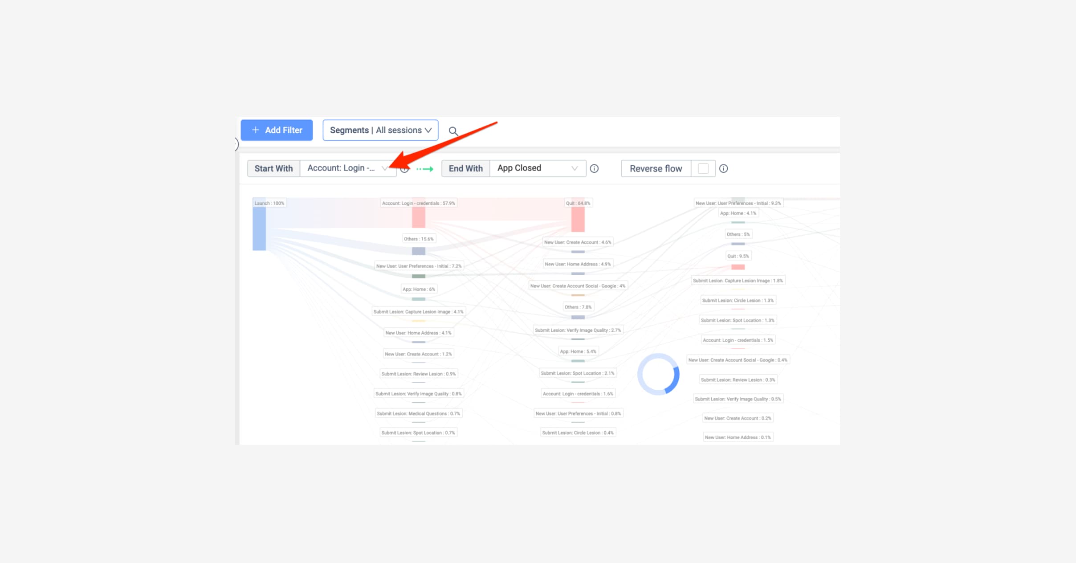1076x563 pixels.
Task: Click info icon beside Reverse flow checkbox
Action: tap(723, 169)
